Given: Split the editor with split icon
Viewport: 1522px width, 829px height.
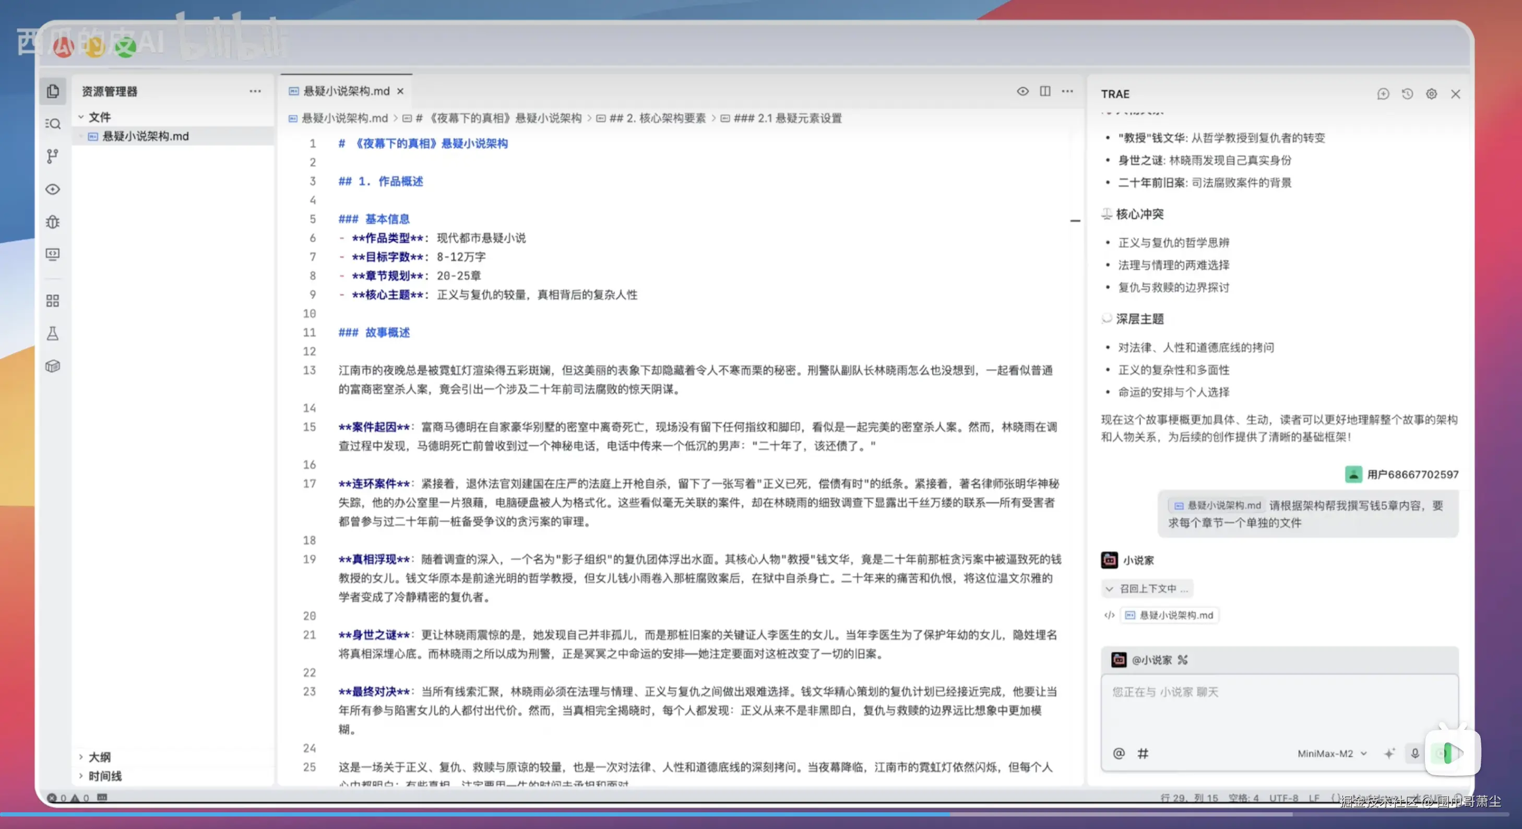Looking at the screenshot, I should (x=1045, y=91).
